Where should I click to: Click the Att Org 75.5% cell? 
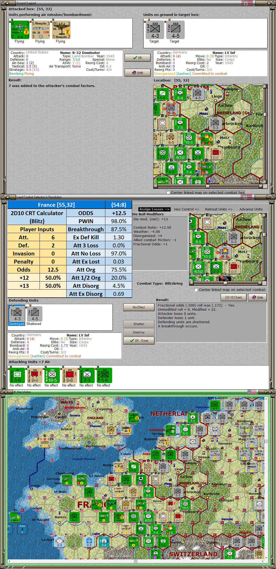coord(119,270)
